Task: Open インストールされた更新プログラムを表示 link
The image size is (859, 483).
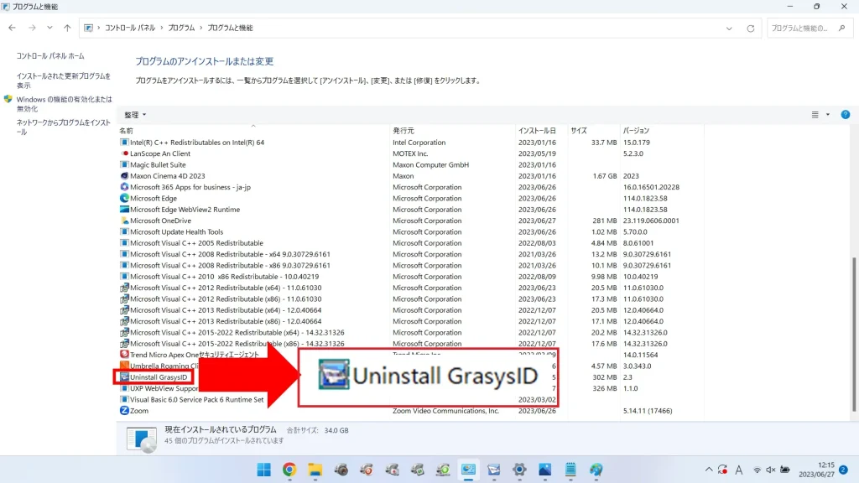Action: coord(64,80)
